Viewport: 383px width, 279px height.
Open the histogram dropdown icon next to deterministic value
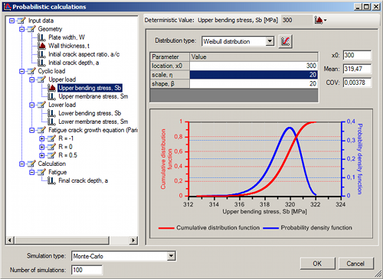[x=320, y=20]
